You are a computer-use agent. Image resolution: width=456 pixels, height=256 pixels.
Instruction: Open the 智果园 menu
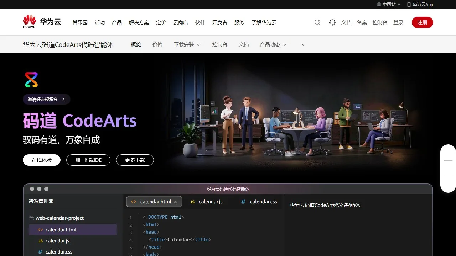pos(80,22)
